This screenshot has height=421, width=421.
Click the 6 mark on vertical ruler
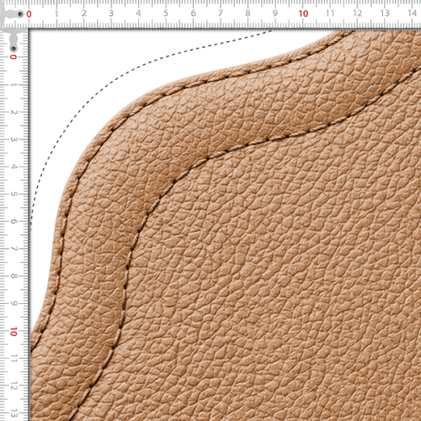(x=13, y=221)
